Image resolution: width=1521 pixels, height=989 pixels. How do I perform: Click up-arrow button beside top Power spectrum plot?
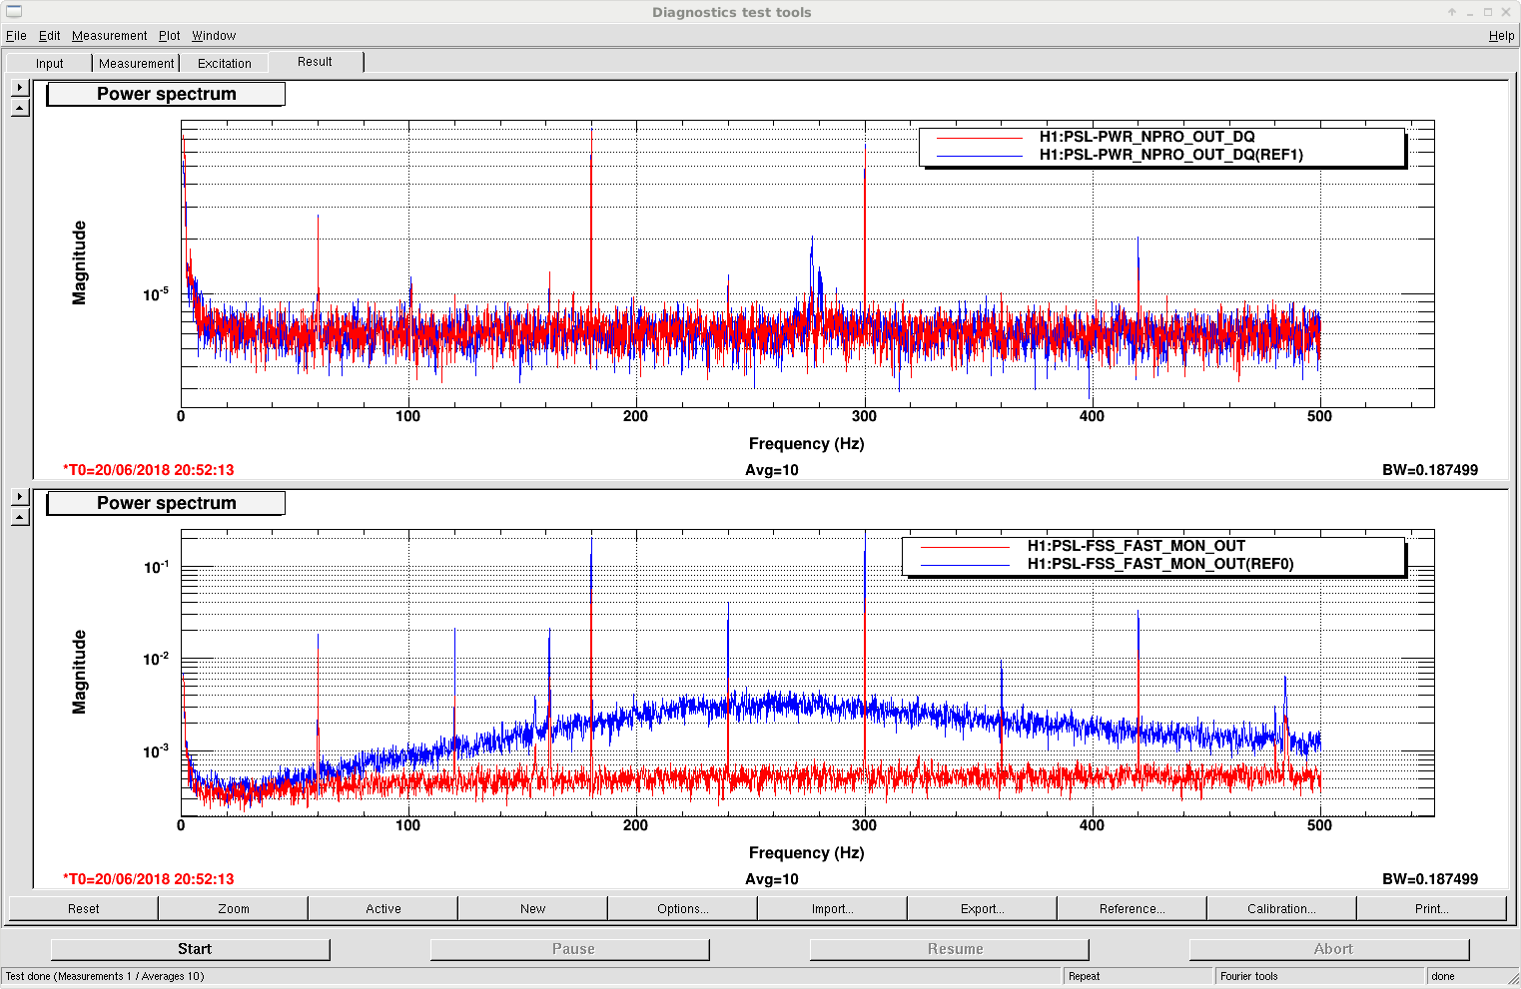tap(20, 108)
